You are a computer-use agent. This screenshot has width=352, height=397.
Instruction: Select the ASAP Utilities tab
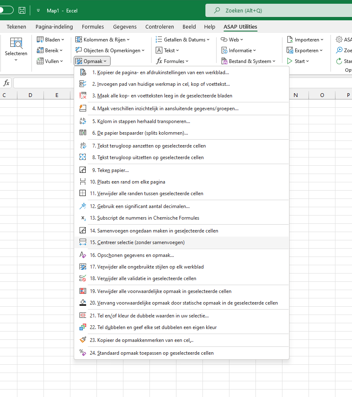241,27
